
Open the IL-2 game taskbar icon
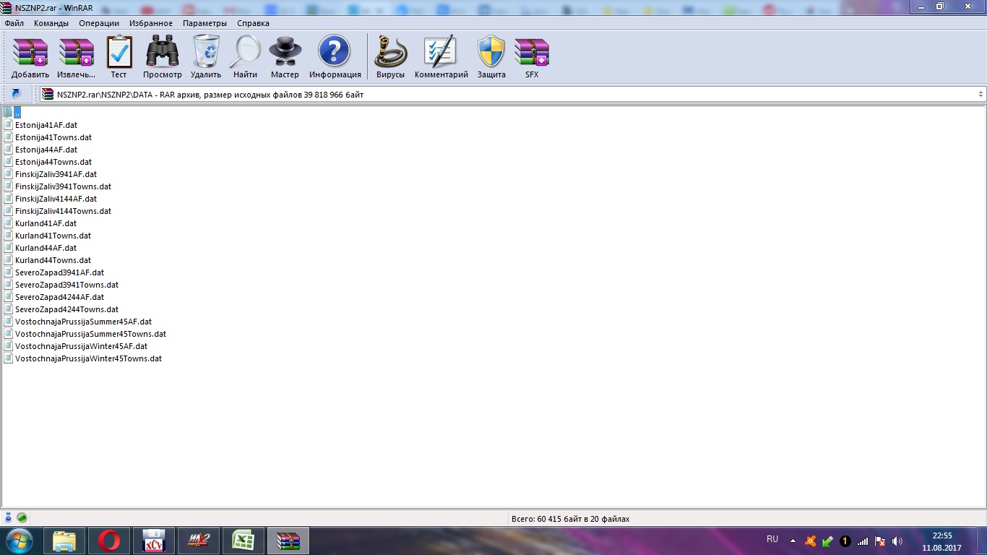point(199,541)
